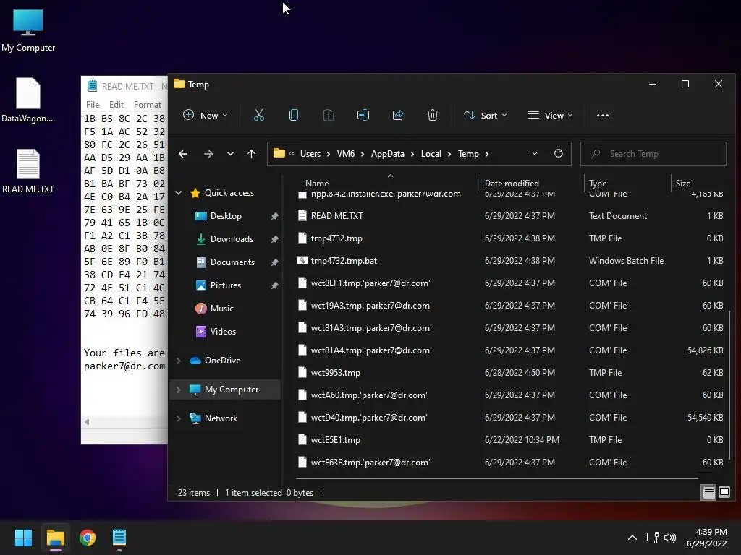
Task: Click the Paste clipboard icon
Action: (328, 115)
